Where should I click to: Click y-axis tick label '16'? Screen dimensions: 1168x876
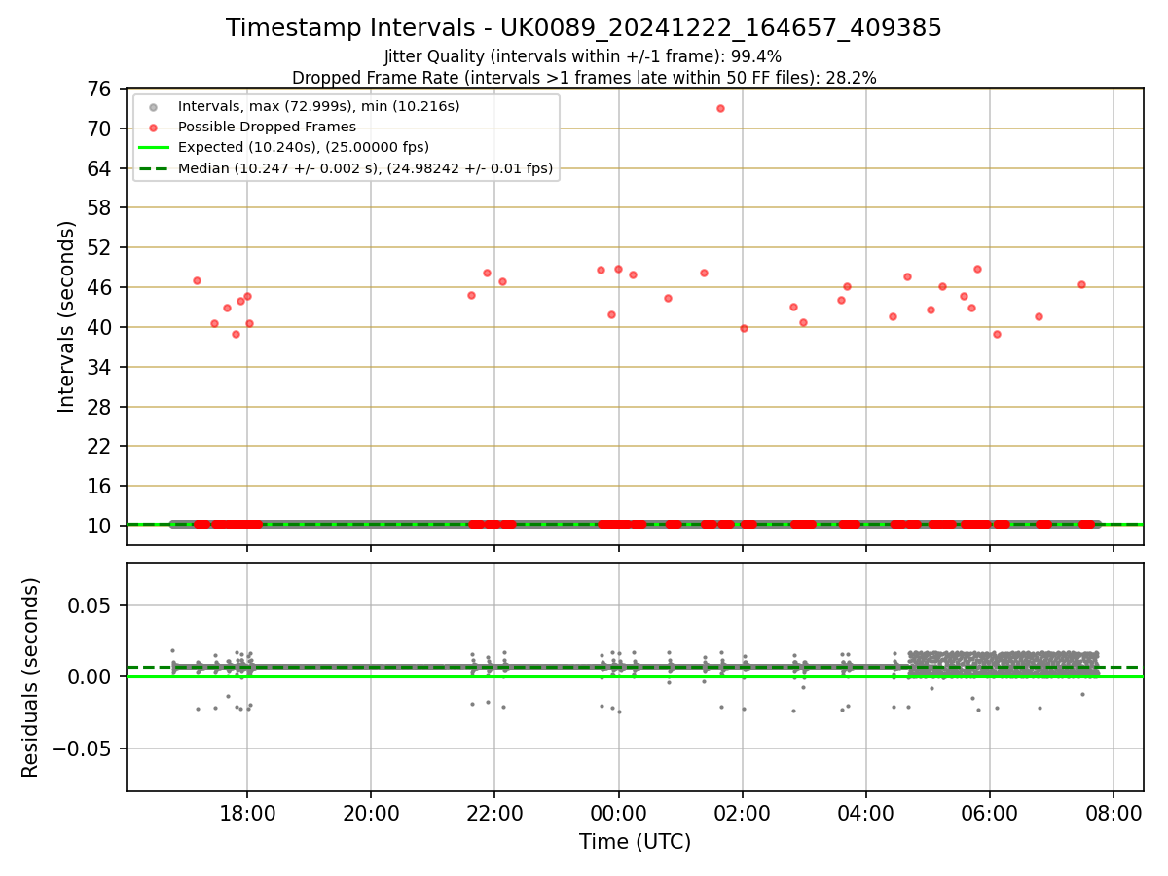click(100, 487)
